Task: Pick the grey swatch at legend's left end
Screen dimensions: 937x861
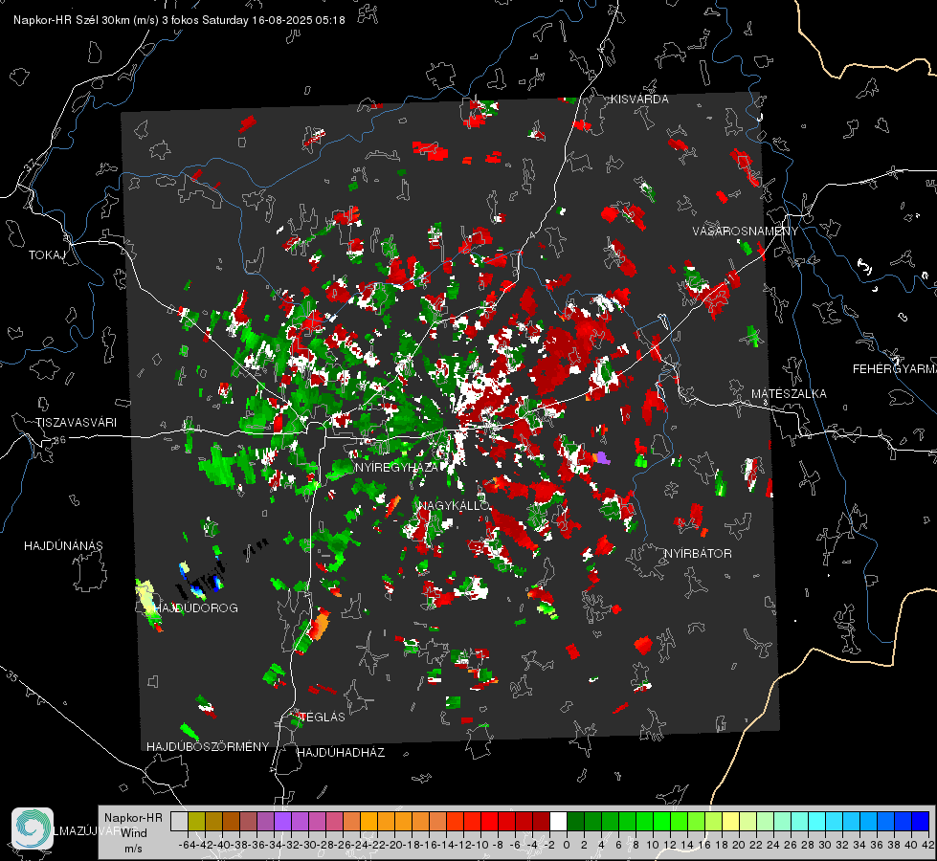Action: coord(179,822)
